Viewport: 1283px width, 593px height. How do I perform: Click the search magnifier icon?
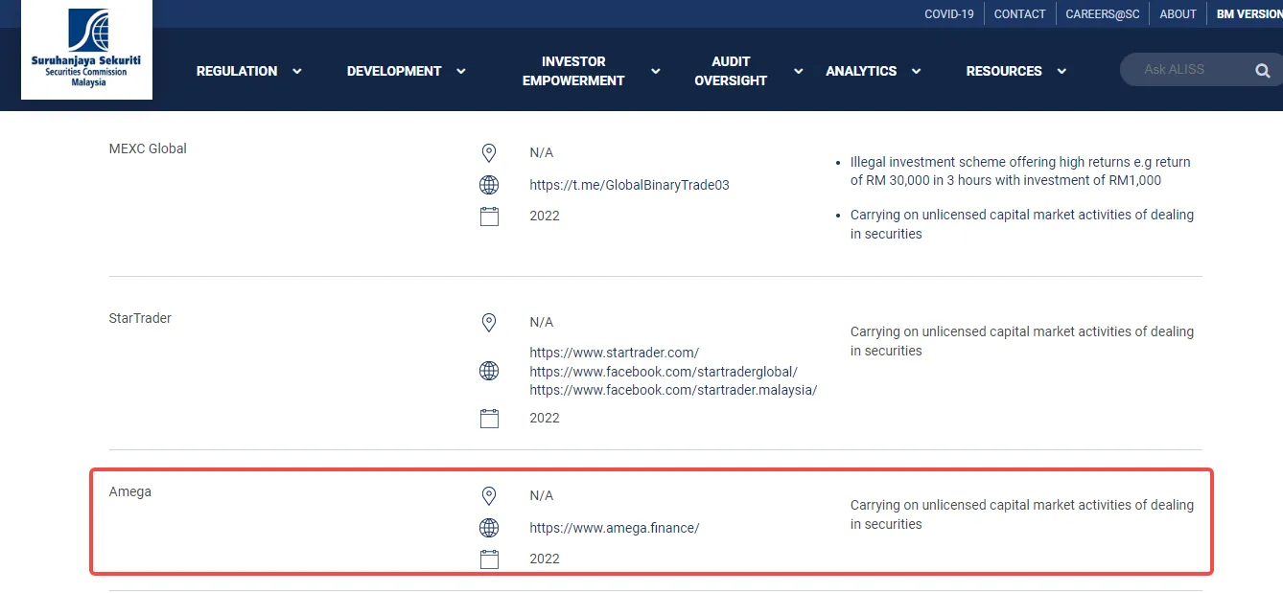(x=1262, y=71)
